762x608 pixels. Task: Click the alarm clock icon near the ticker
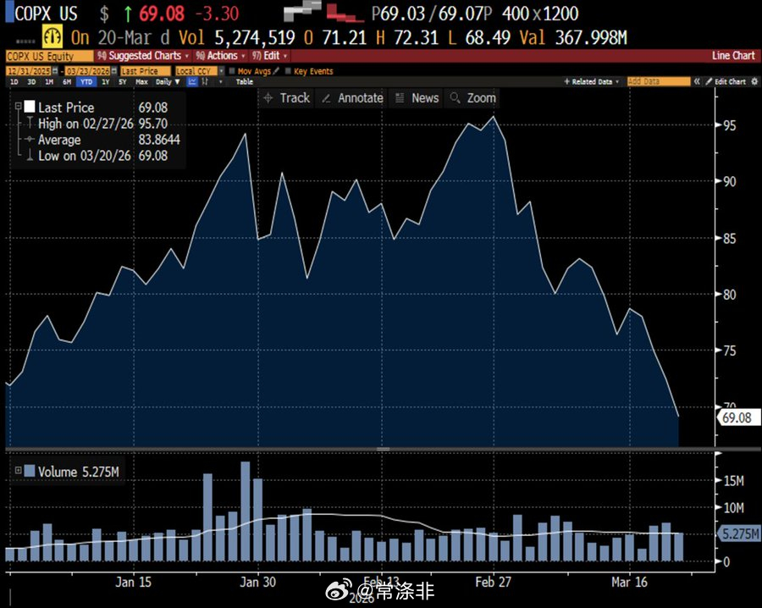52,36
